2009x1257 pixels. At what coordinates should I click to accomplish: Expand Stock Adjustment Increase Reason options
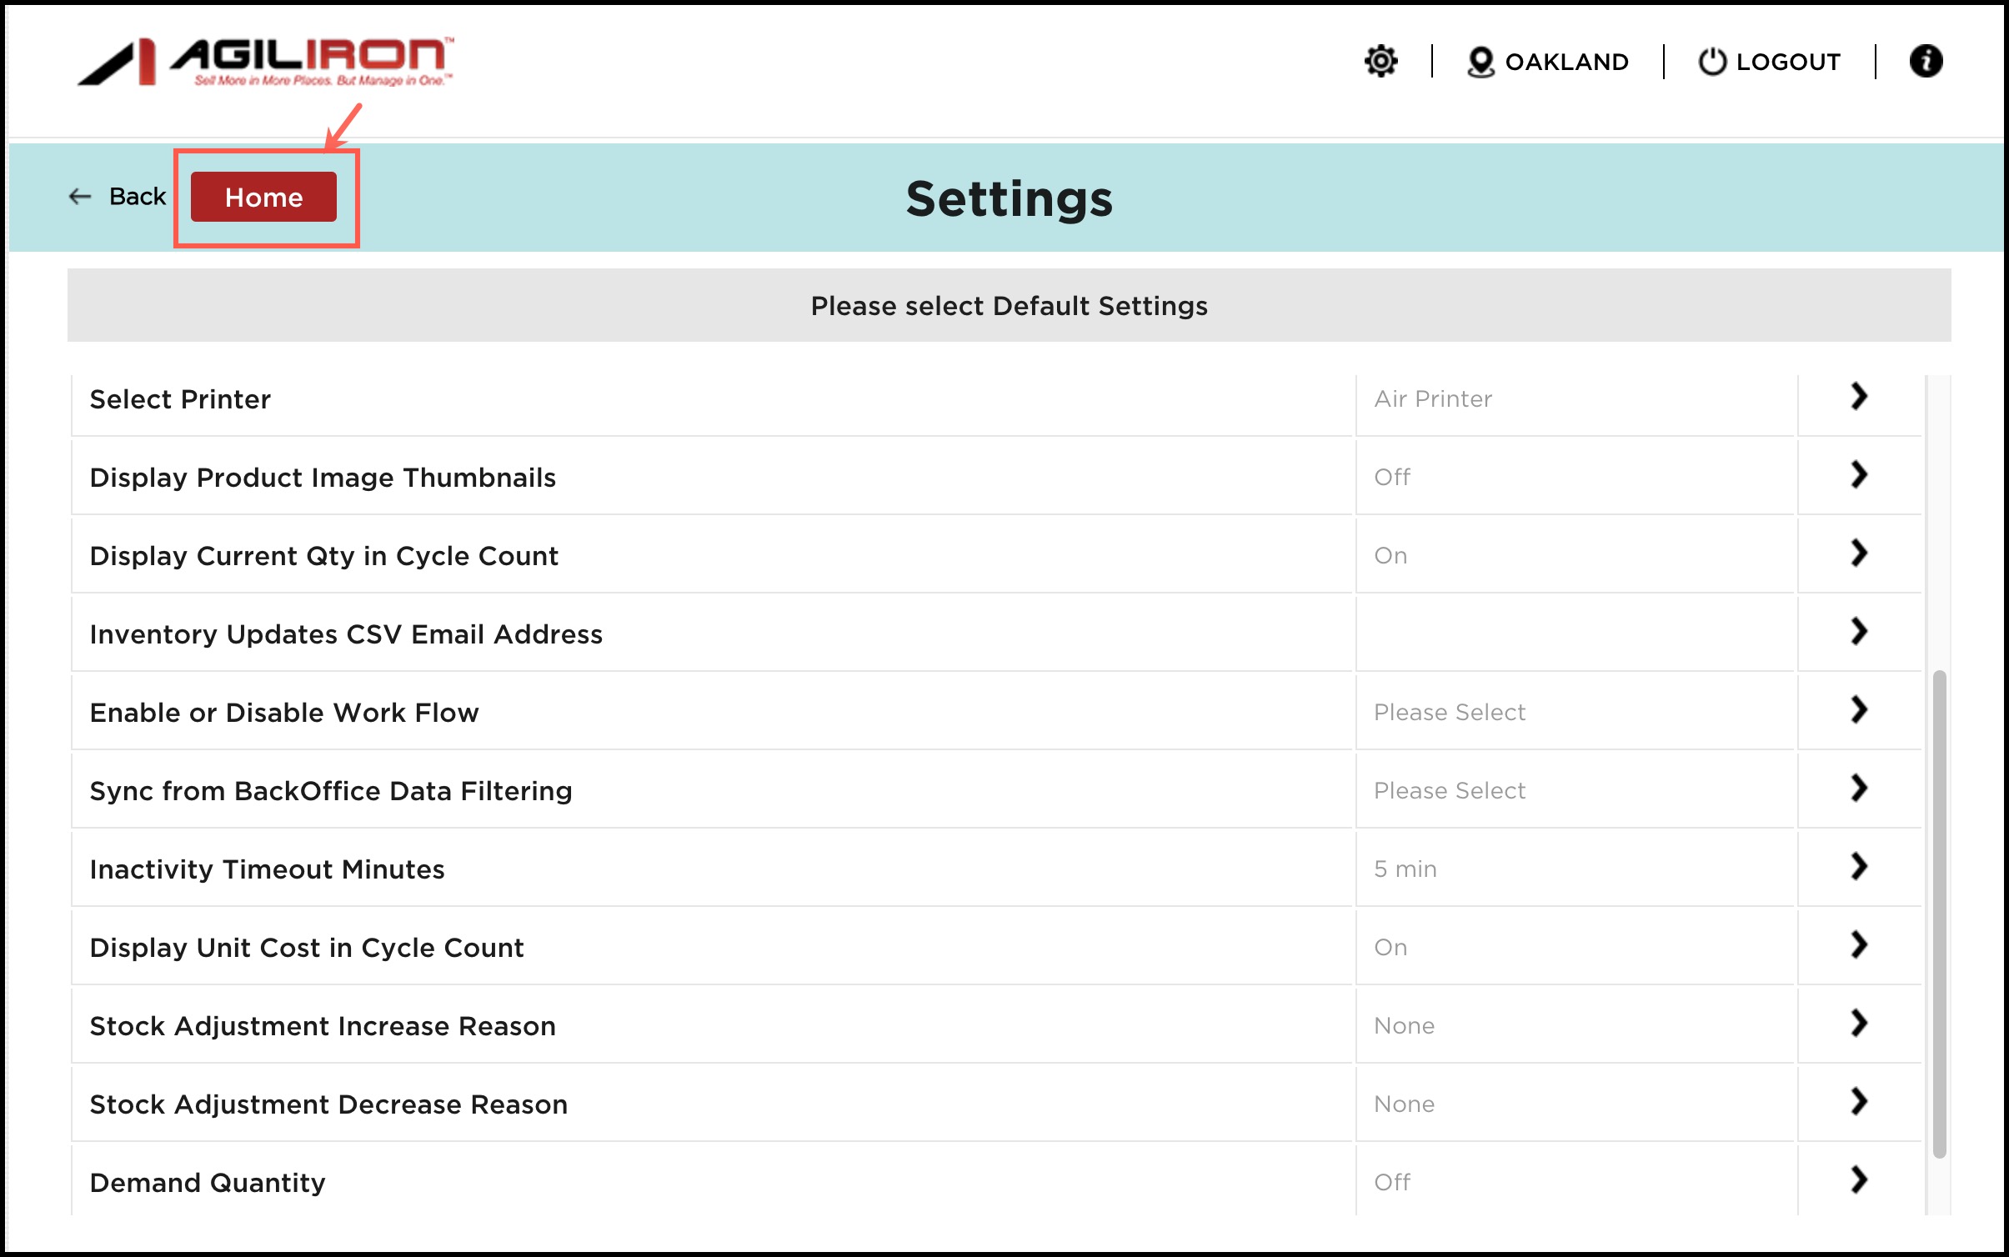[1858, 1024]
